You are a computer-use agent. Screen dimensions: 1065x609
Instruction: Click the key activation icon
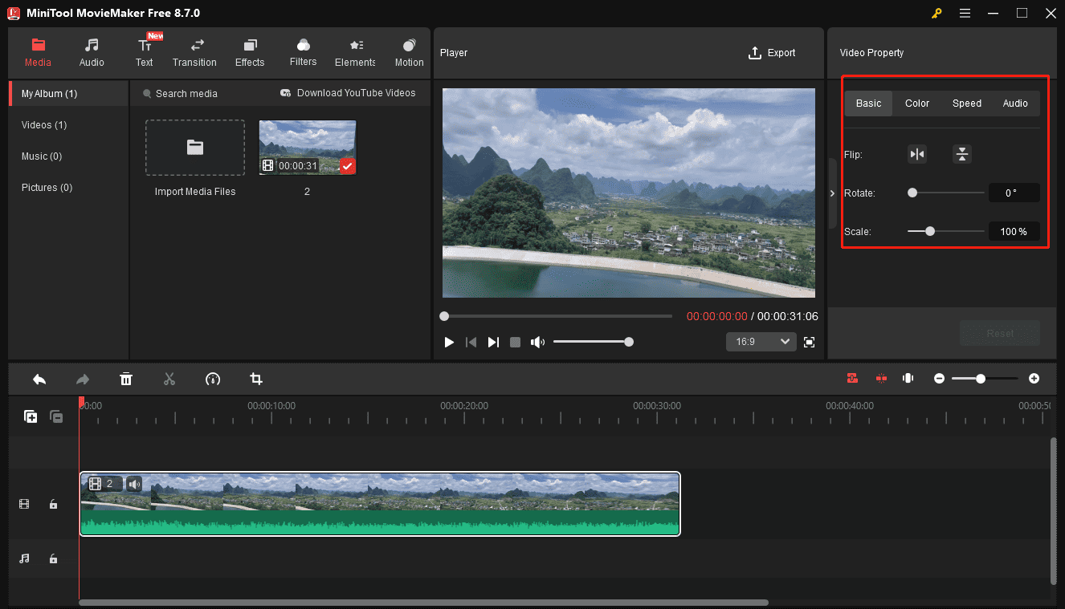click(936, 13)
